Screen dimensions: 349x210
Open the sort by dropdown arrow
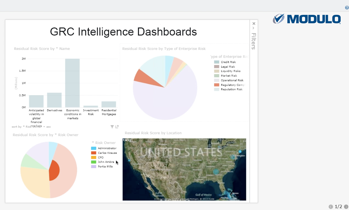tap(44, 126)
